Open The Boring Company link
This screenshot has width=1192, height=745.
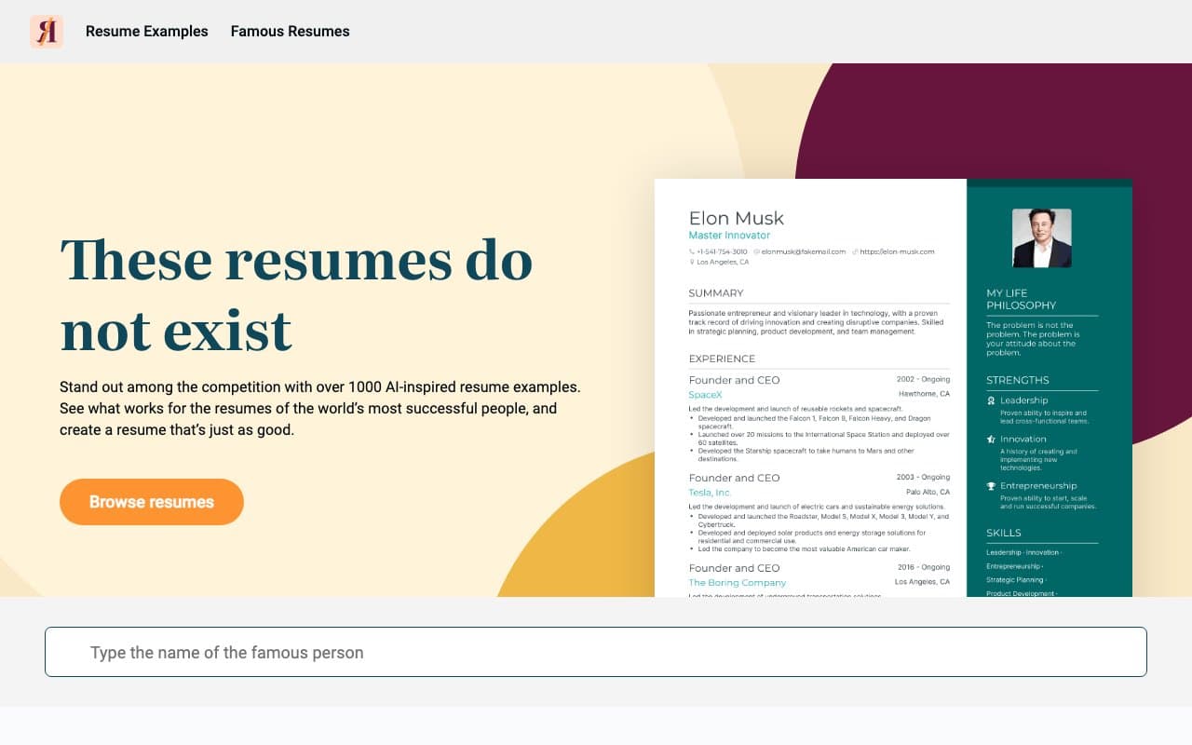737,582
